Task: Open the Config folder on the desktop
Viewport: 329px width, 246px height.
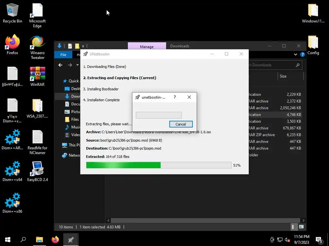Action: click(313, 45)
